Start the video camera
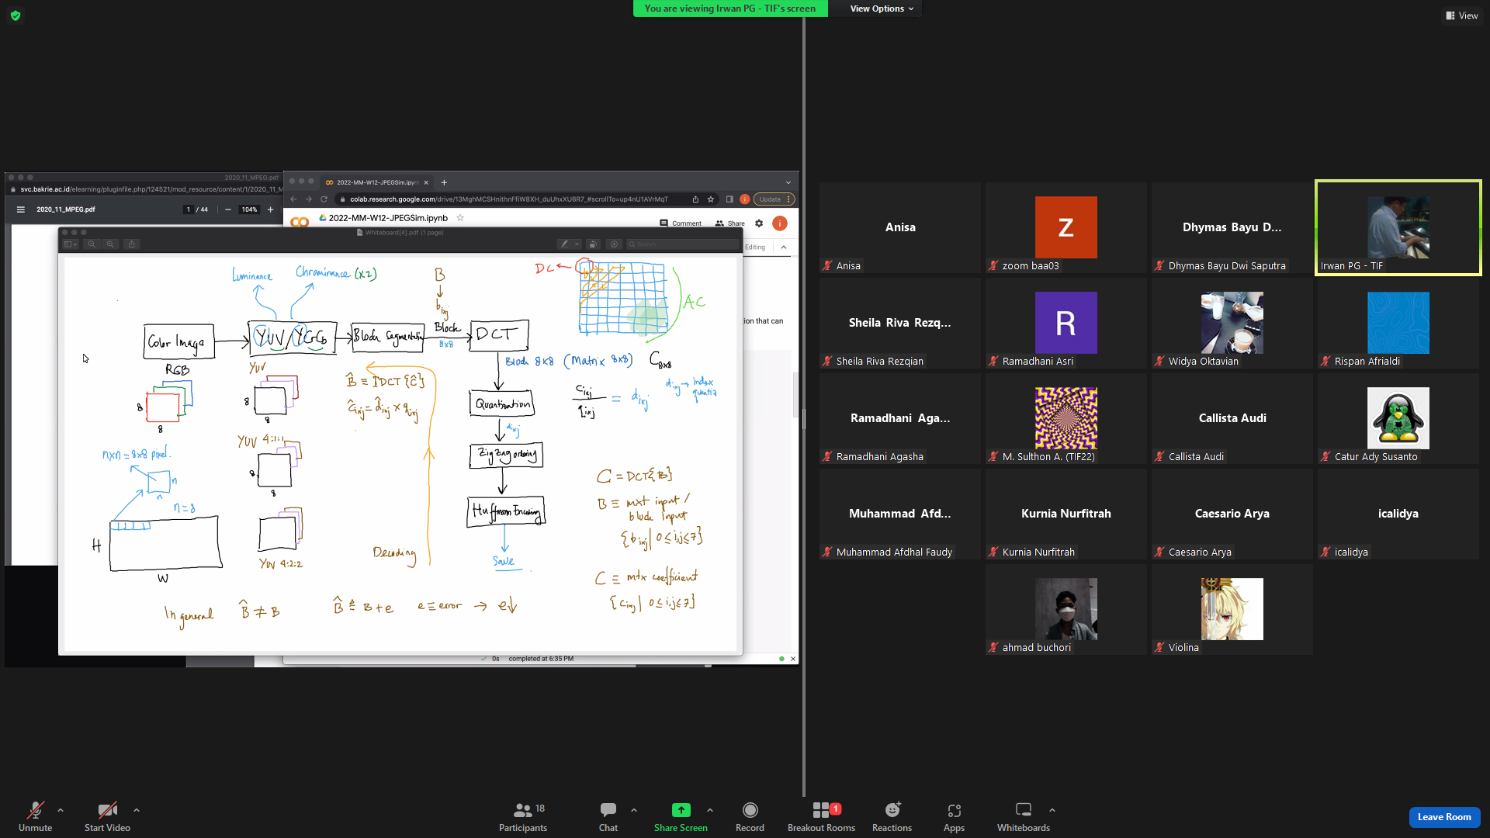Screen dimensions: 1490x838 click(107, 816)
